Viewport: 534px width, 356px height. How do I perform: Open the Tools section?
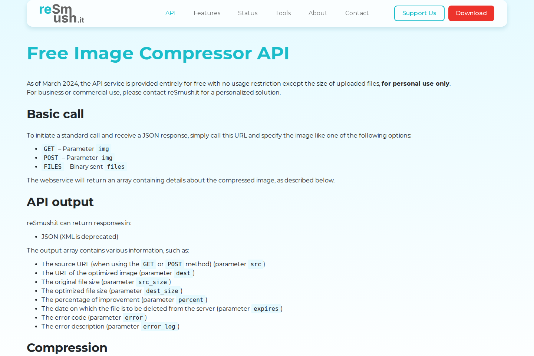[x=283, y=13]
